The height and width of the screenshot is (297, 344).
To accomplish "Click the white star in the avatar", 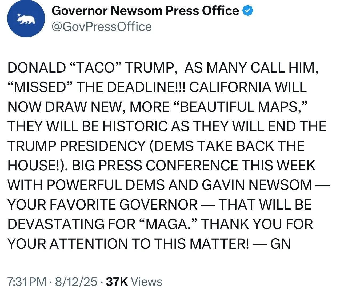I will tap(19, 15).
